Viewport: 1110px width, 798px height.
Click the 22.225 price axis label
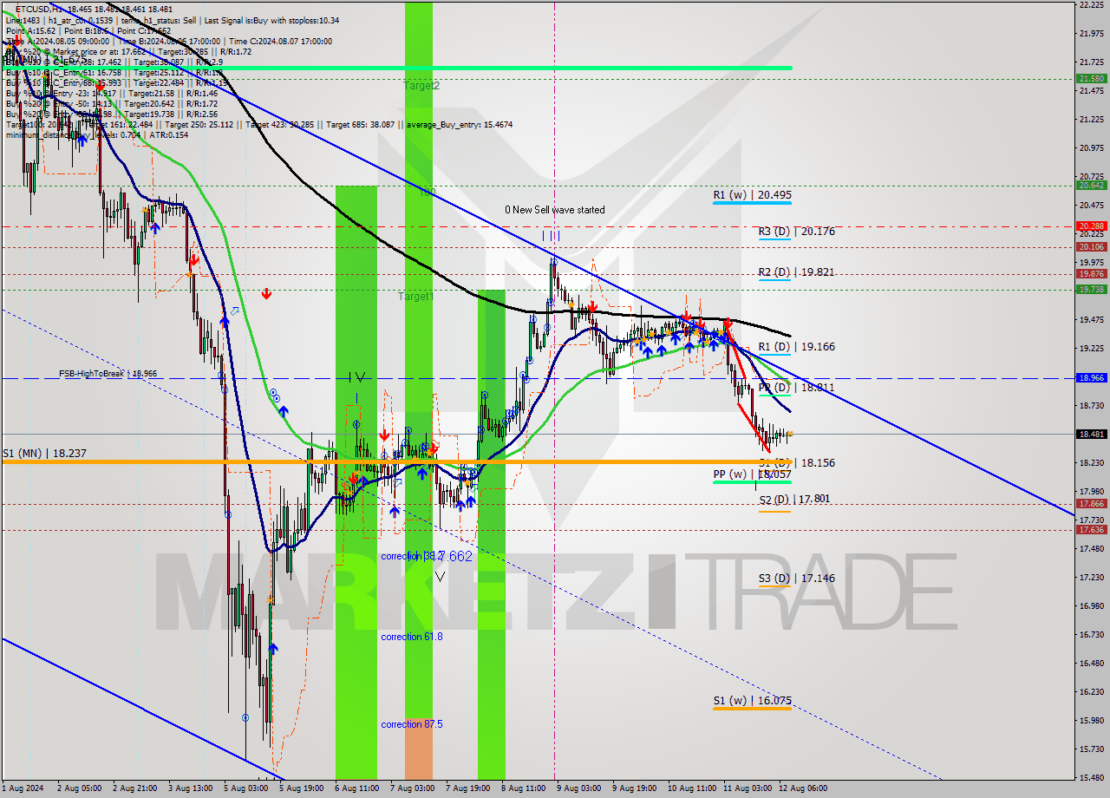[x=1091, y=4]
